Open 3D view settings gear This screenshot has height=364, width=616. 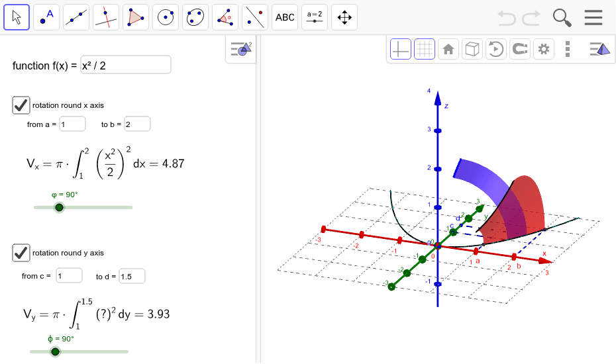pyautogui.click(x=544, y=49)
